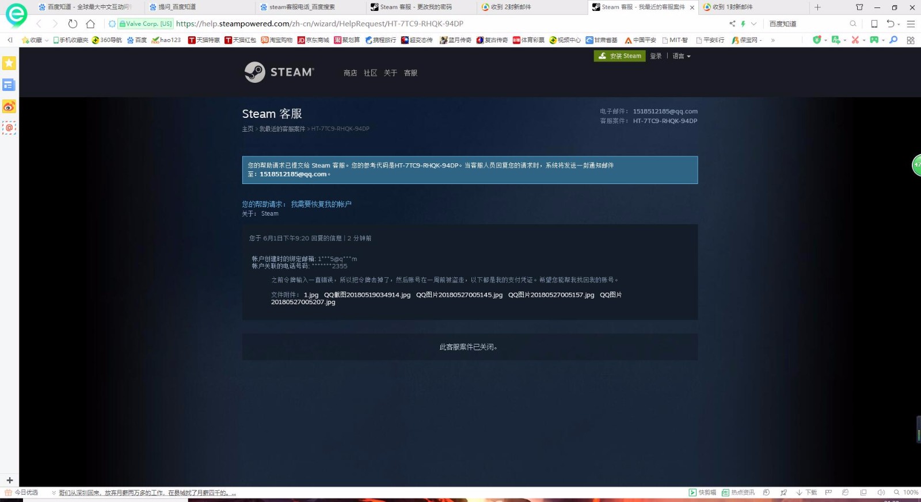The width and height of the screenshot is (921, 502).
Task: Open attachment 1.jpg
Action: (x=311, y=295)
